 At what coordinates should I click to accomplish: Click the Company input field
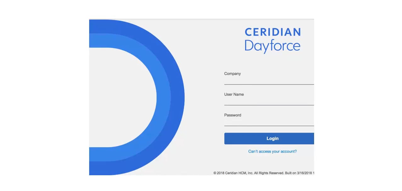pyautogui.click(x=269, y=80)
